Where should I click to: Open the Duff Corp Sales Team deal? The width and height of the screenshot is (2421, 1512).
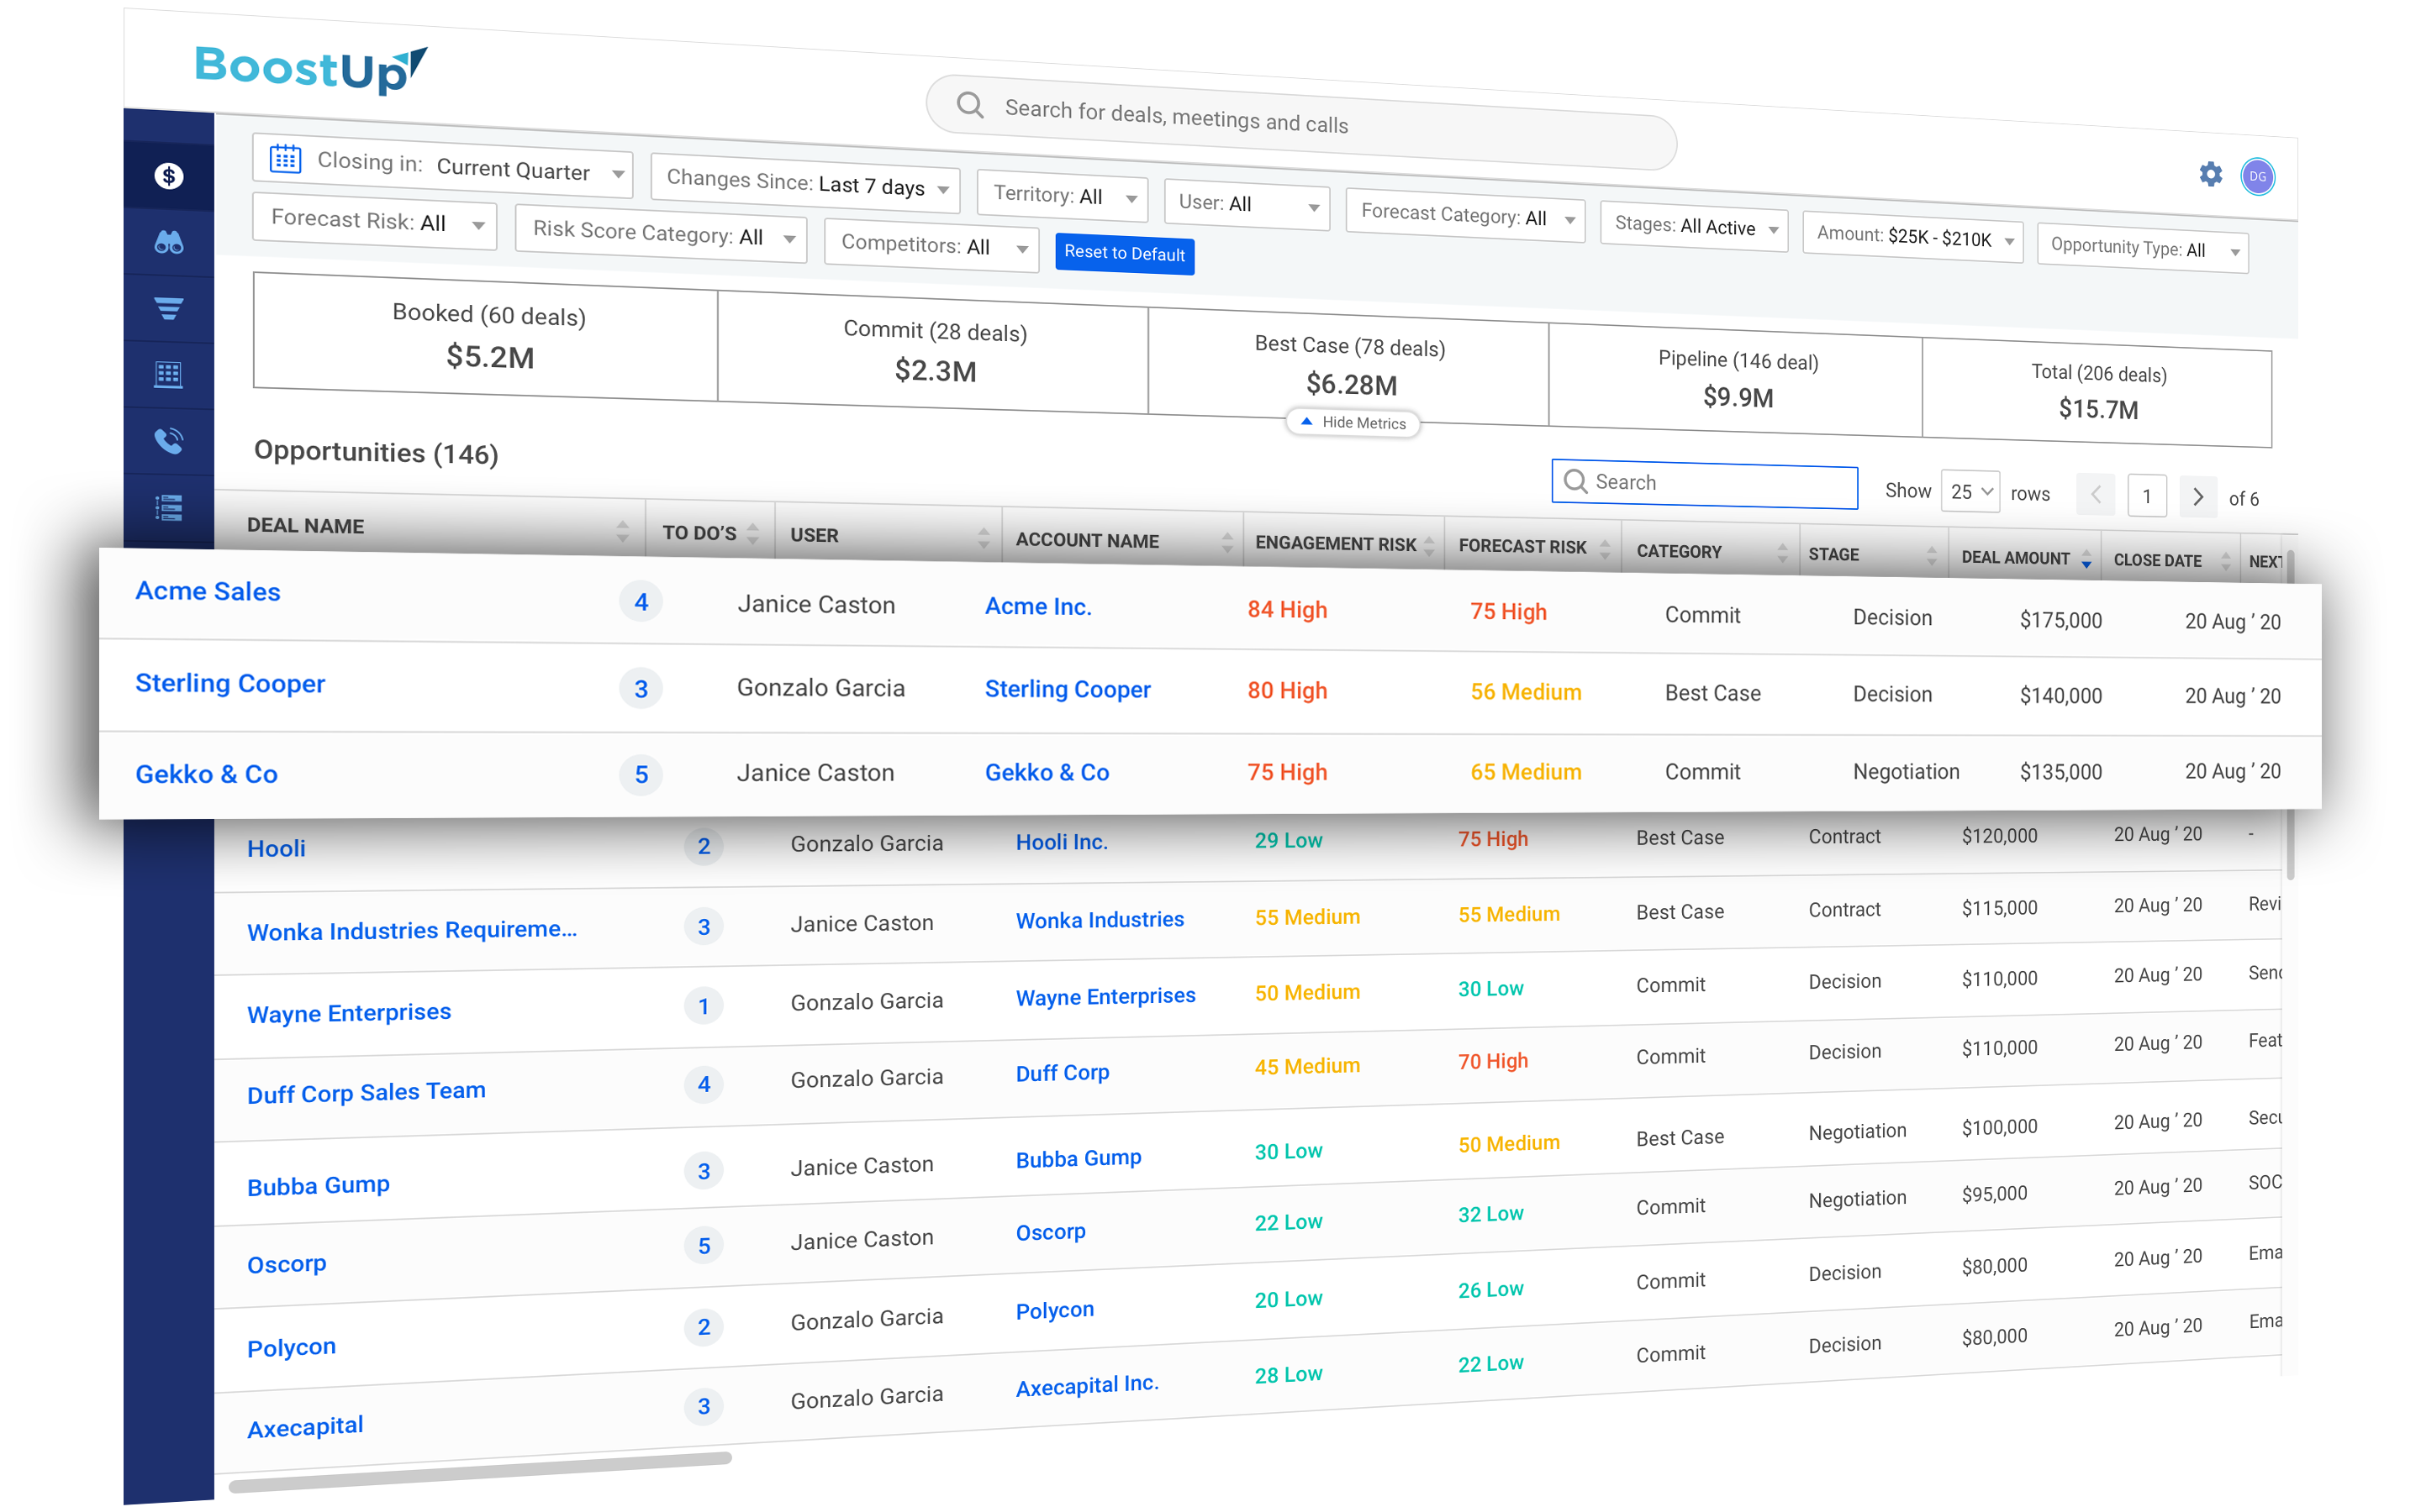(x=367, y=1092)
